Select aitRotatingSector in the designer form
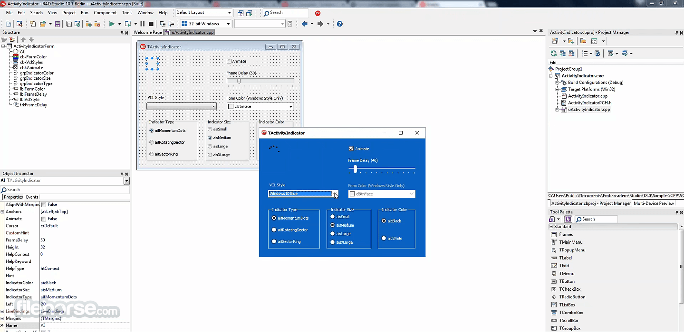Image resolution: width=684 pixels, height=332 pixels. tap(152, 142)
